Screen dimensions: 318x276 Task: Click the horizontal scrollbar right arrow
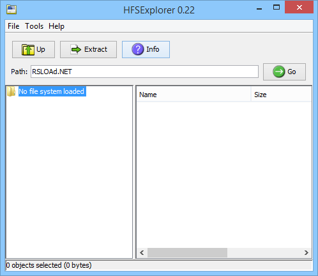[307, 253]
